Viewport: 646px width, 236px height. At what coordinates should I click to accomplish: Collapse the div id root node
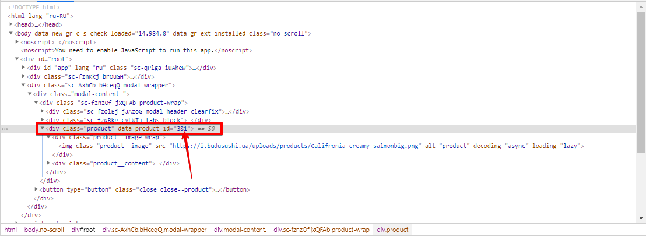[17, 59]
